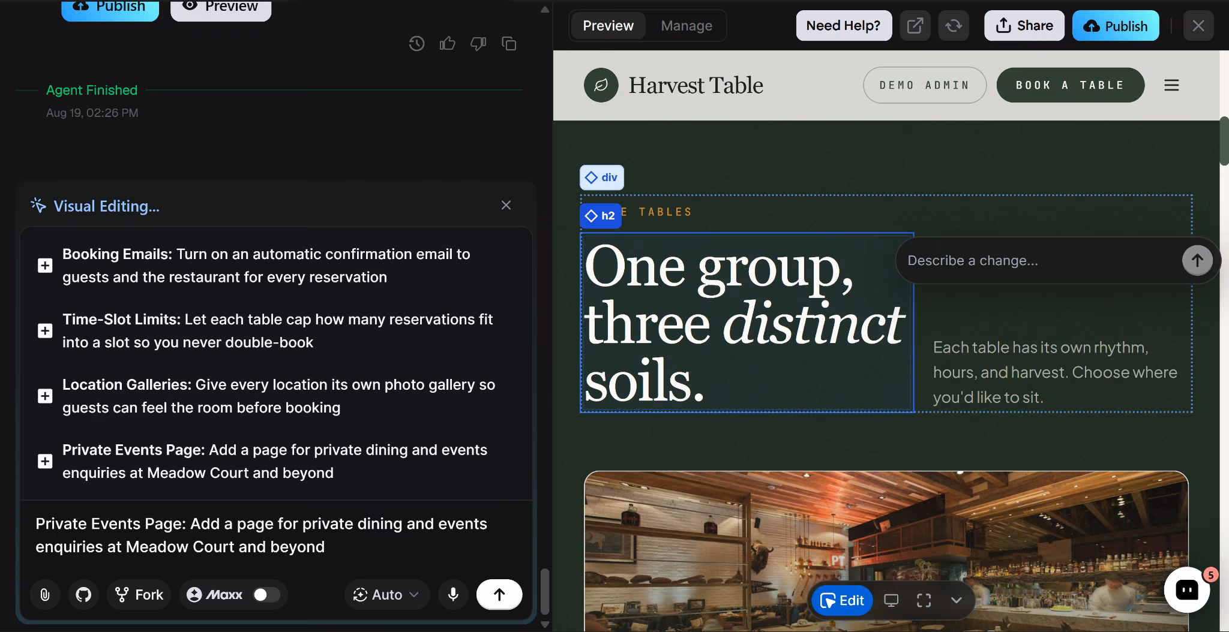Switch to the Preview tab
Viewport: 1229px width, 632px height.
(608, 25)
